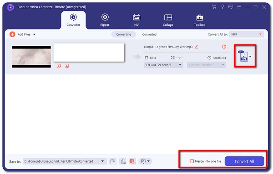This screenshot has height=174, width=273.
Task: Open the gear settings dropdown
Action: click(145, 161)
